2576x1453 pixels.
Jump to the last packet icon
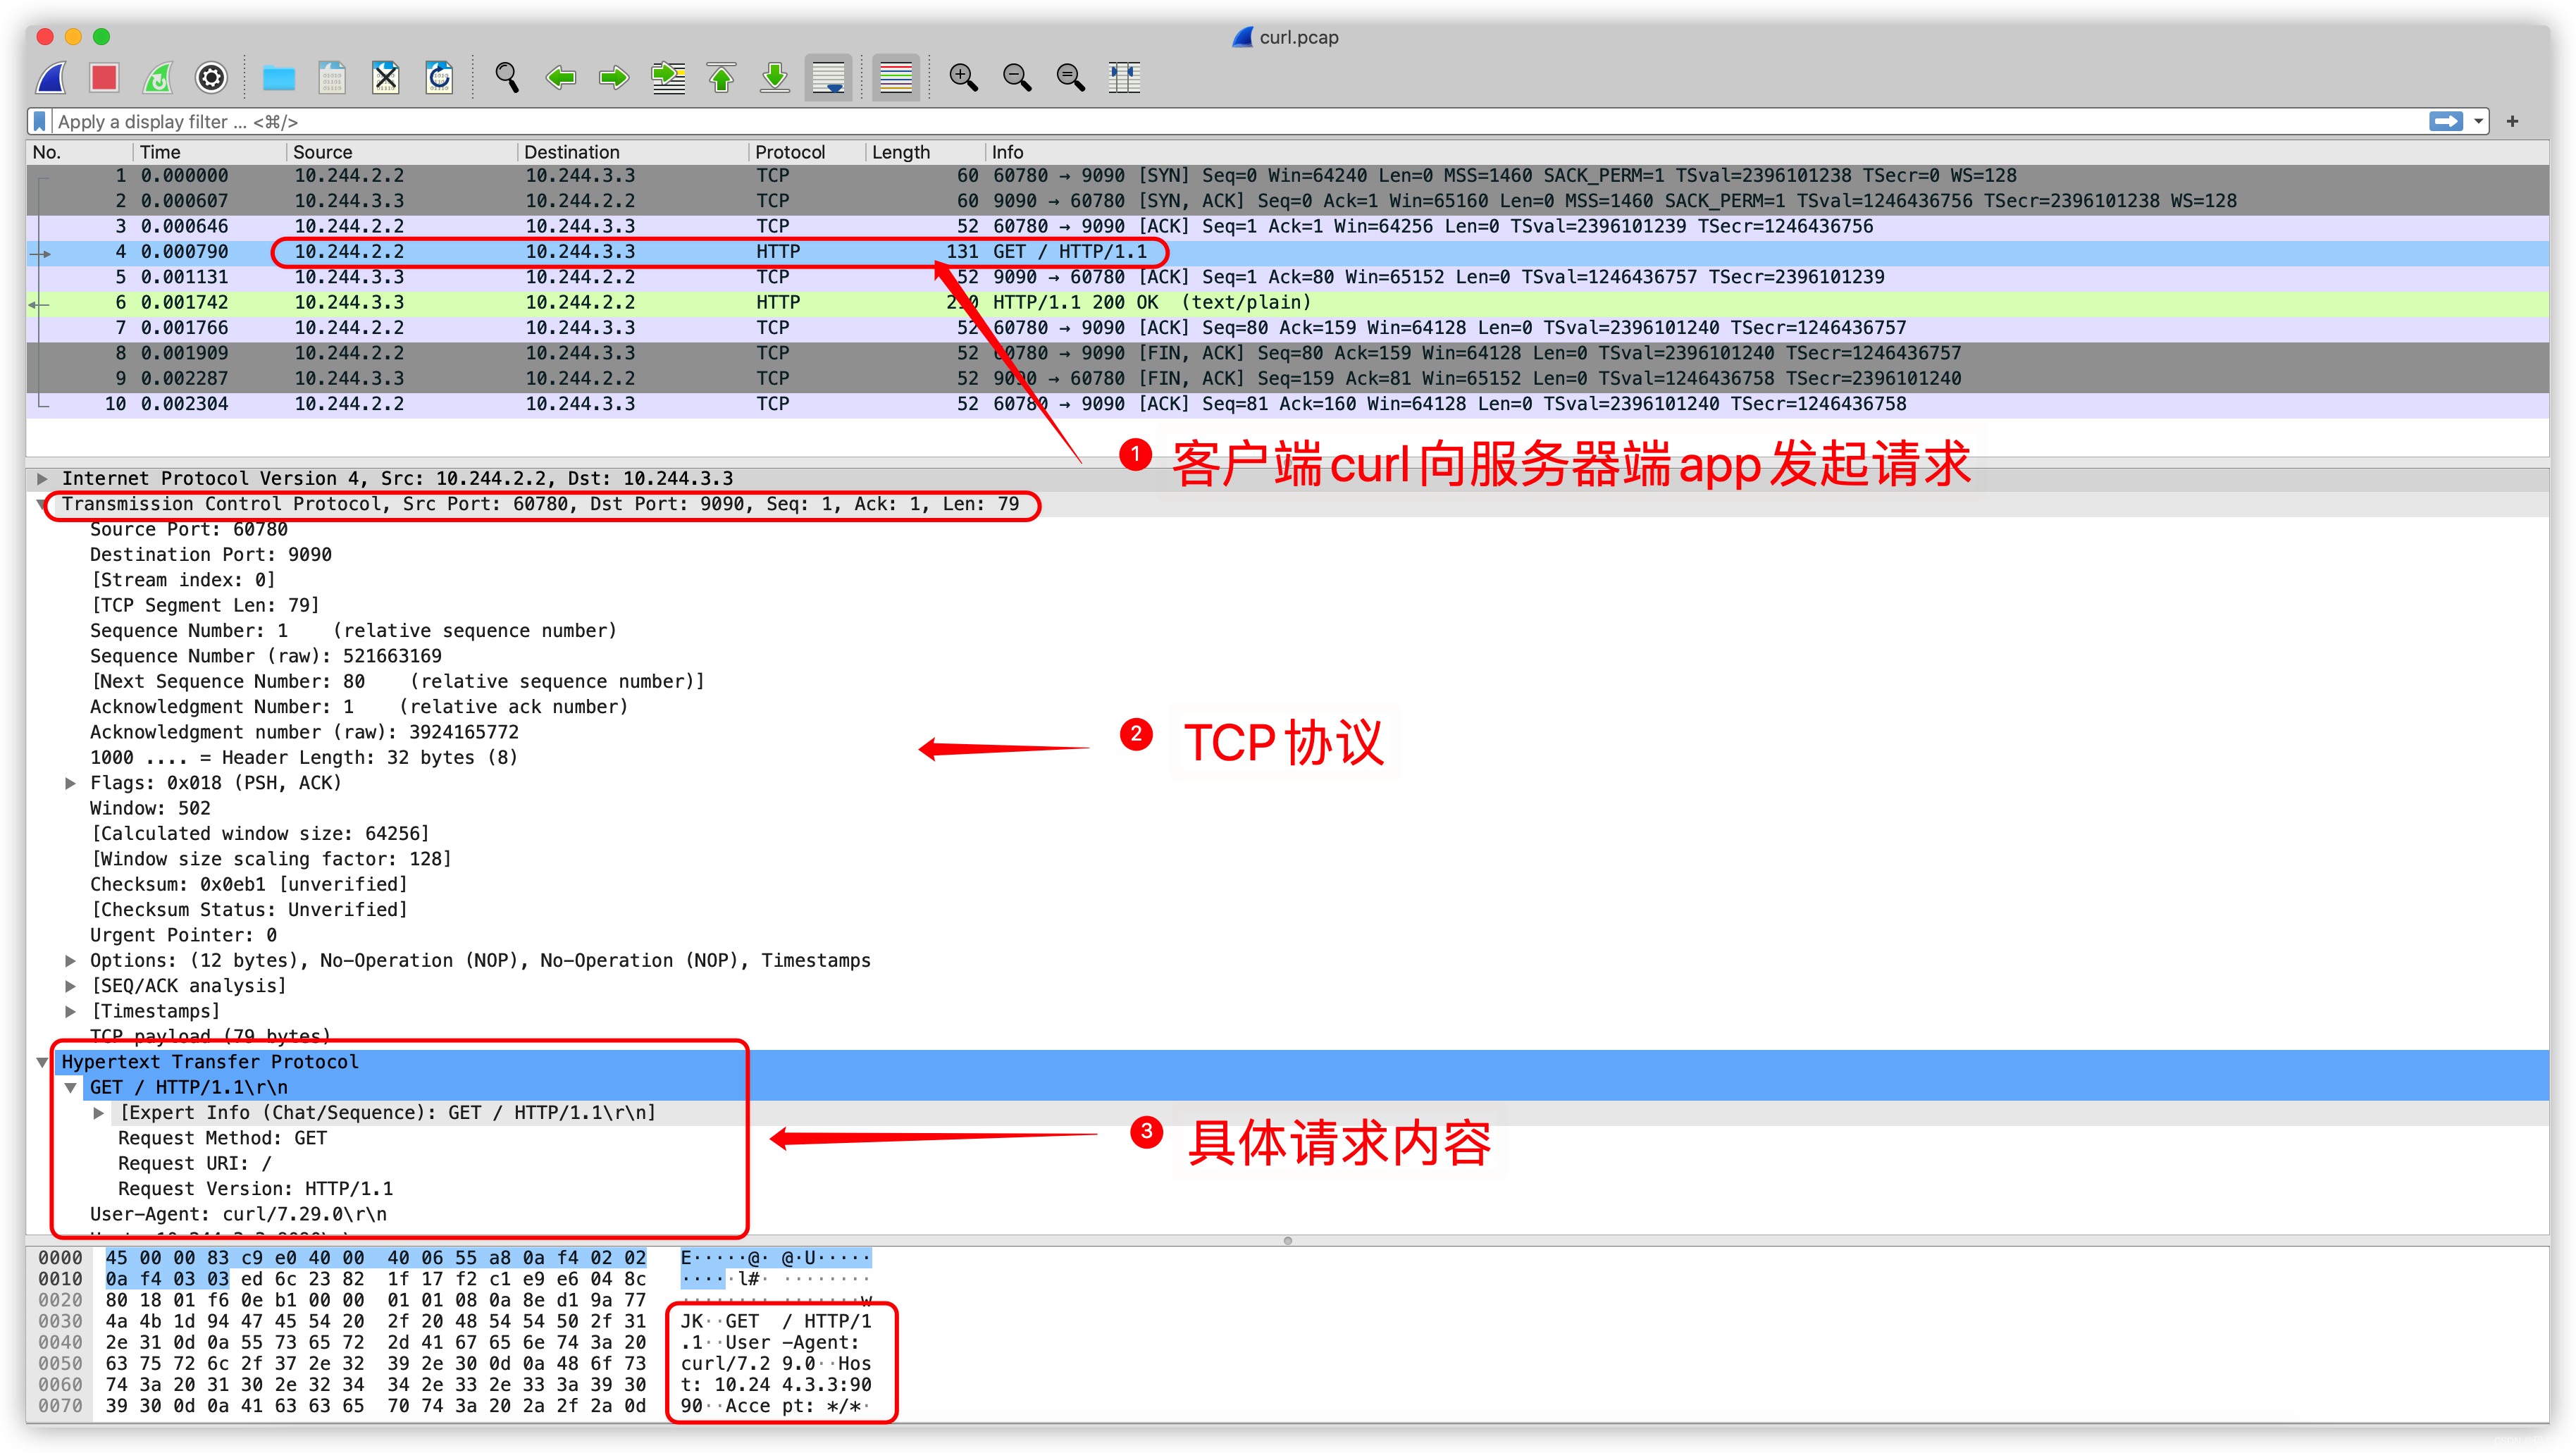pos(775,77)
